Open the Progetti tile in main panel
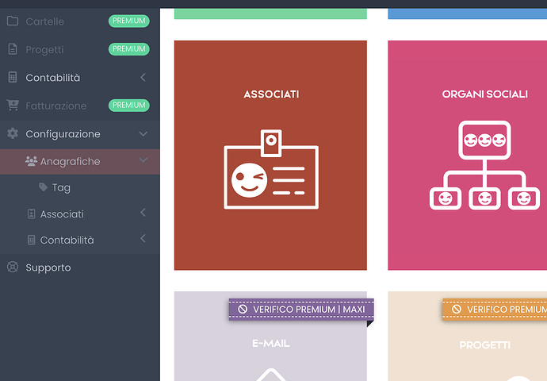547x381 pixels. coord(484,345)
